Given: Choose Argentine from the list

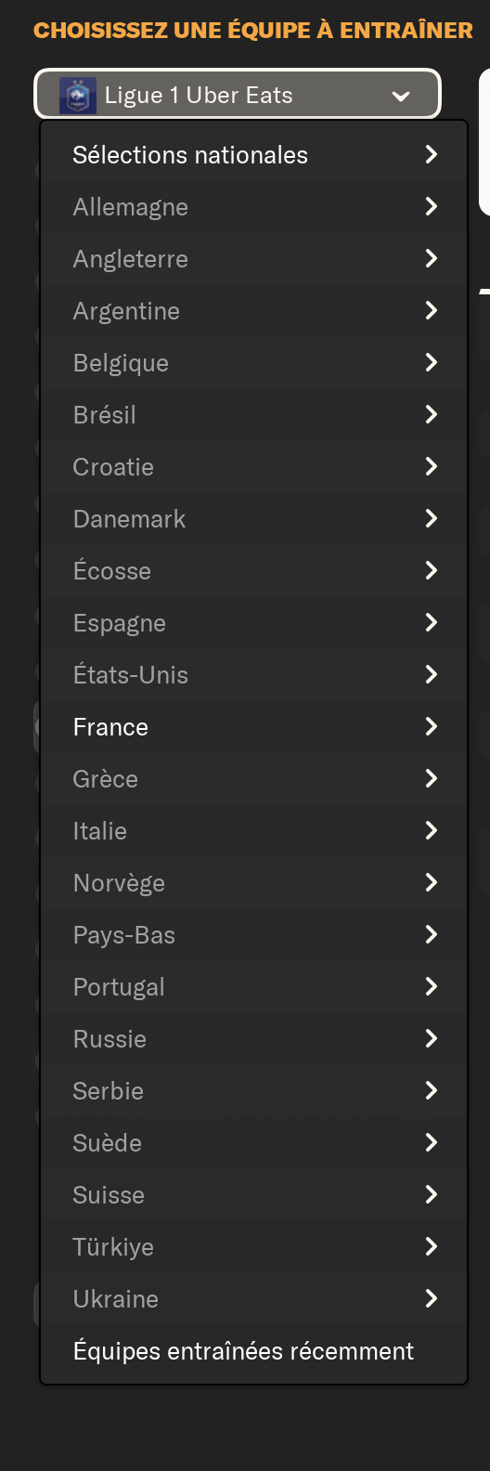Looking at the screenshot, I should (253, 311).
